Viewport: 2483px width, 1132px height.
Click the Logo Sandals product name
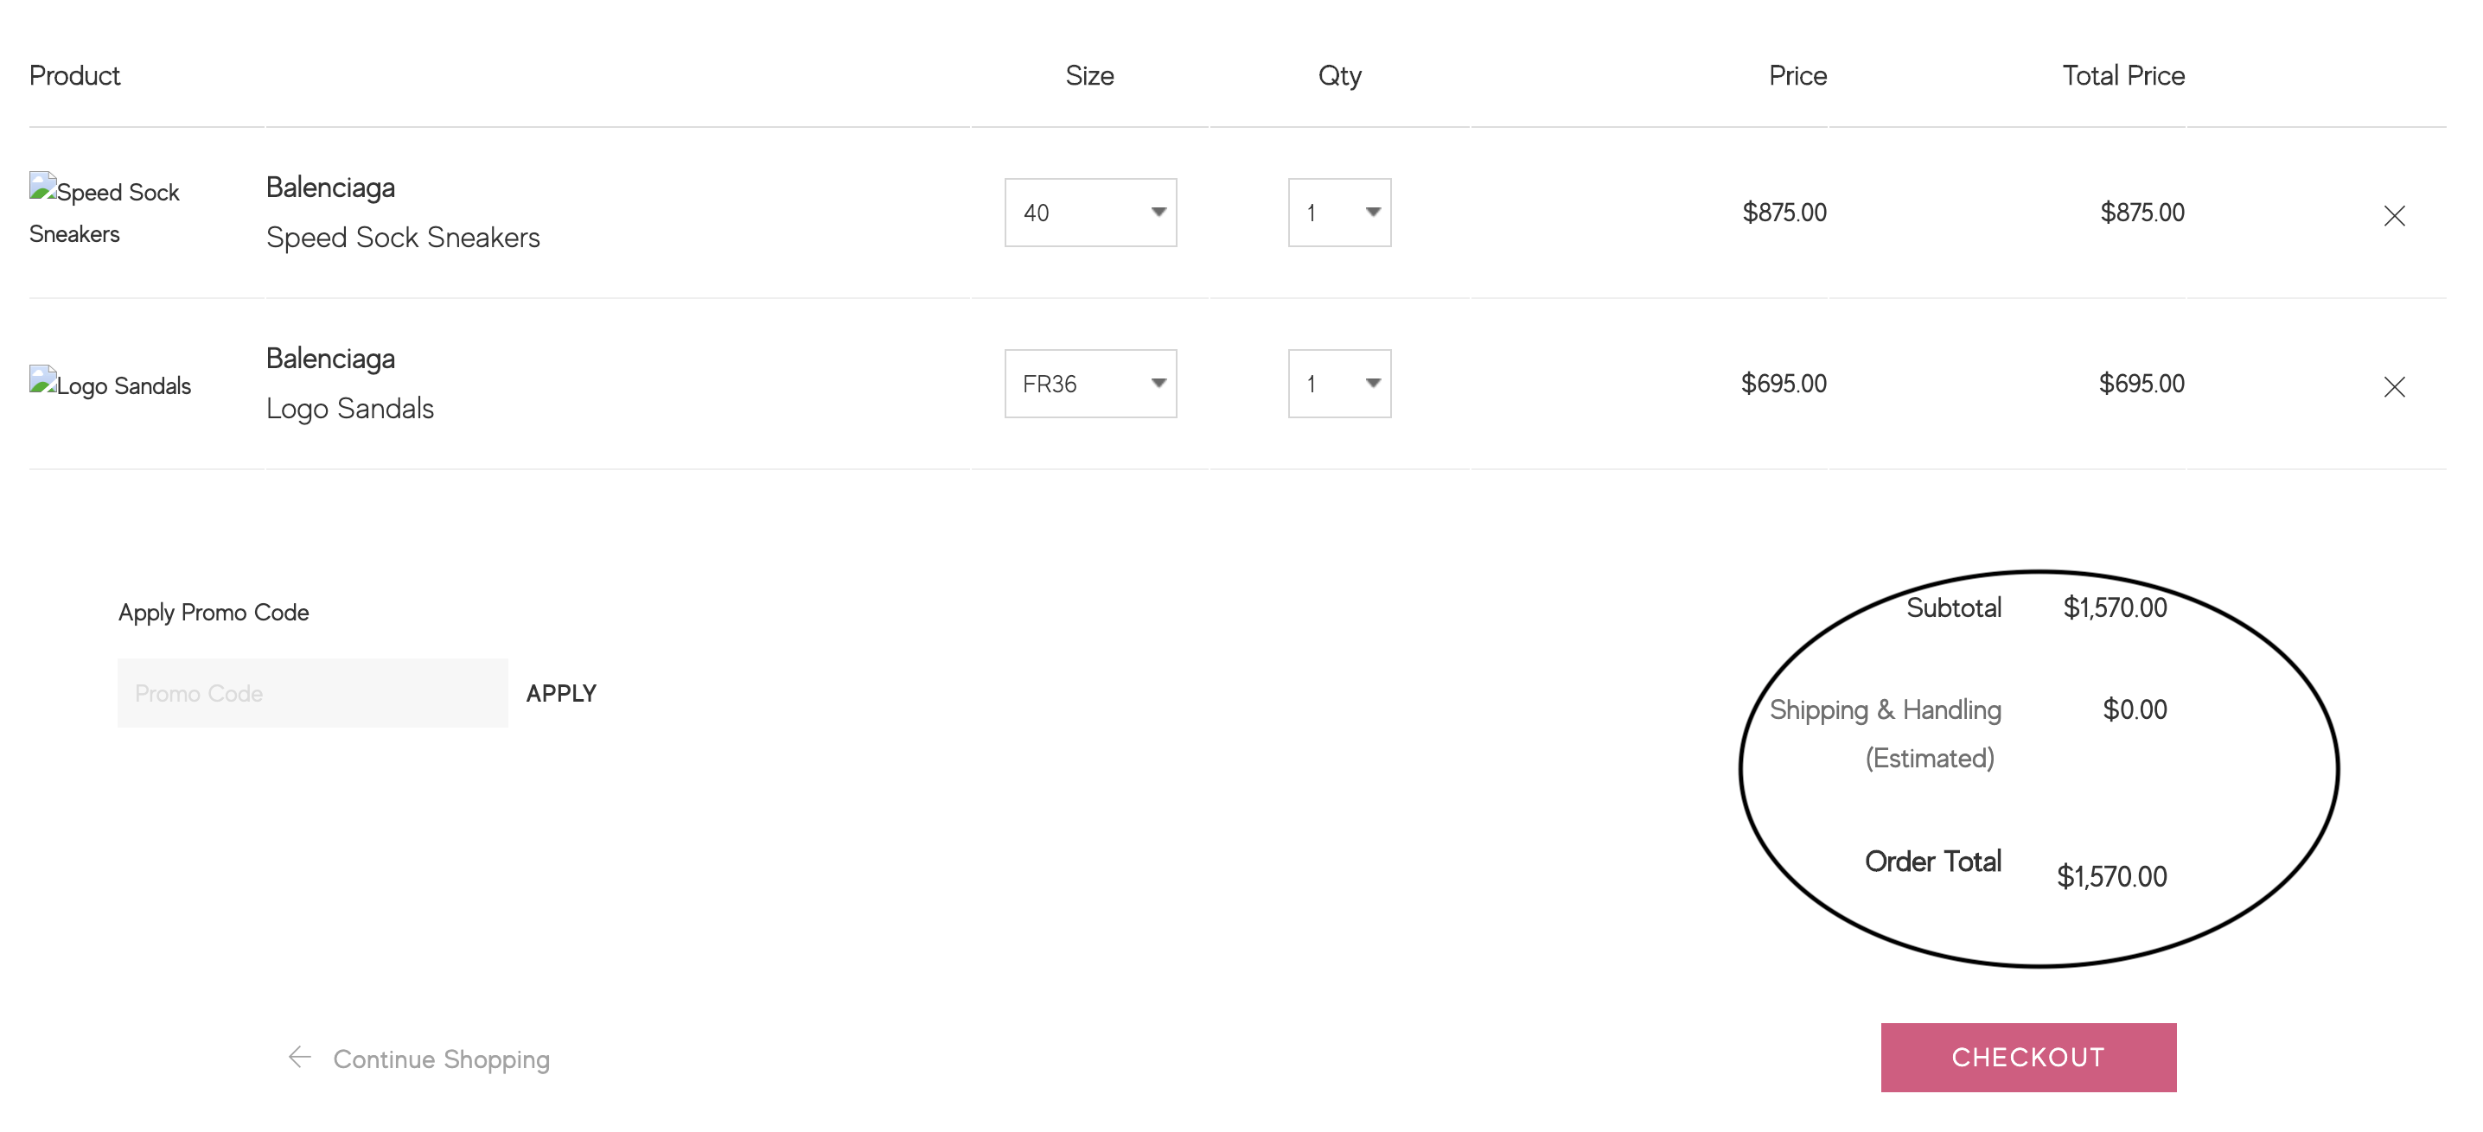[349, 408]
